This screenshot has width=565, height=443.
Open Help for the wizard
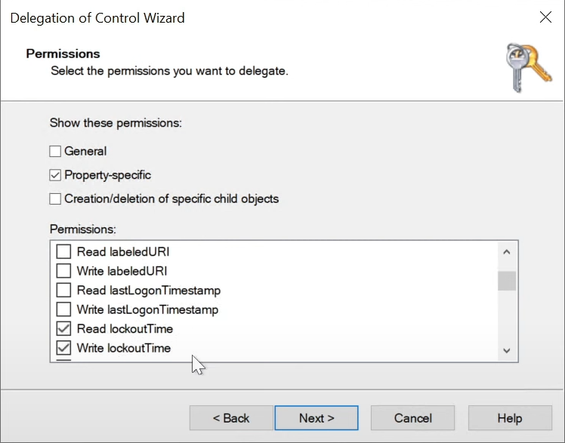click(x=510, y=418)
